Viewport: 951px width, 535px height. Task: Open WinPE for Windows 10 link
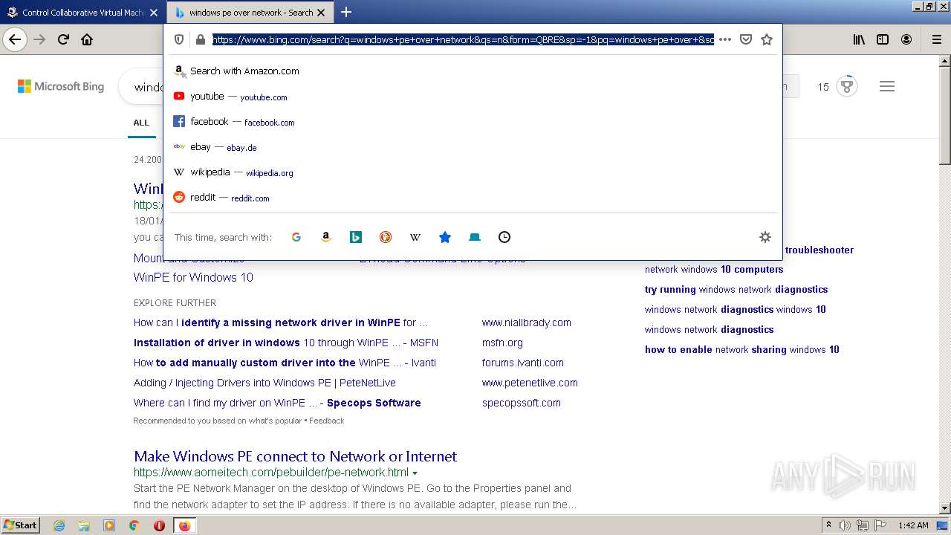point(193,277)
